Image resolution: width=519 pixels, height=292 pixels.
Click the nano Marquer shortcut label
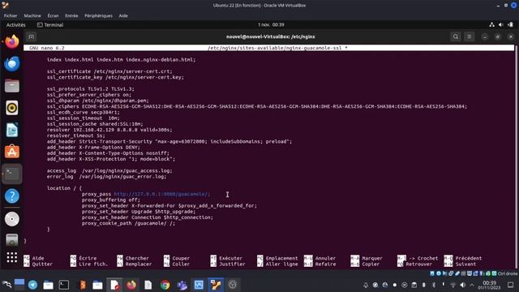[372, 258]
